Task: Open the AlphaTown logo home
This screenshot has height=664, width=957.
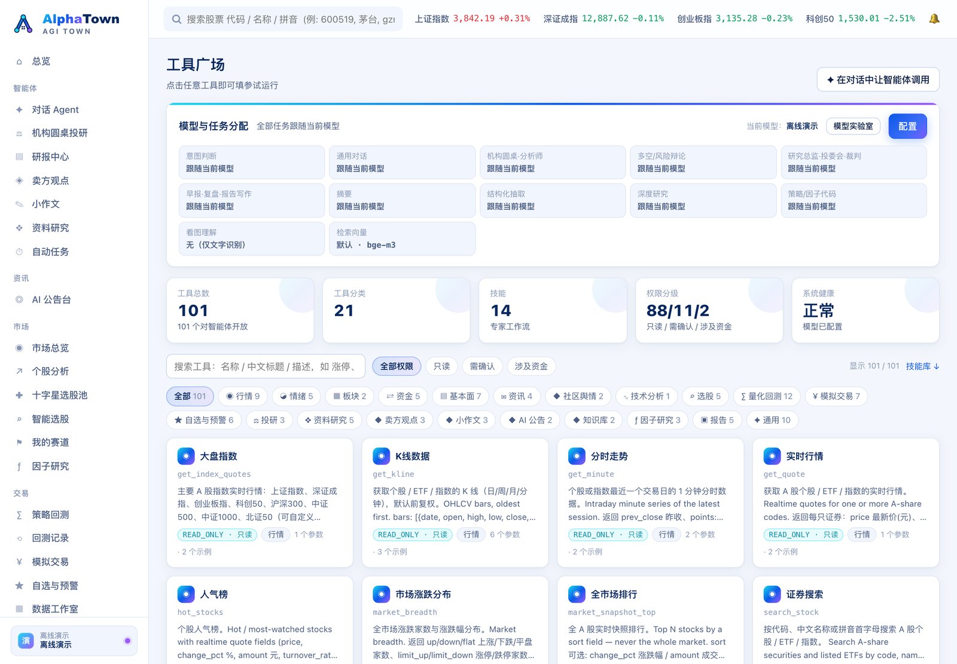Action: tap(66, 24)
